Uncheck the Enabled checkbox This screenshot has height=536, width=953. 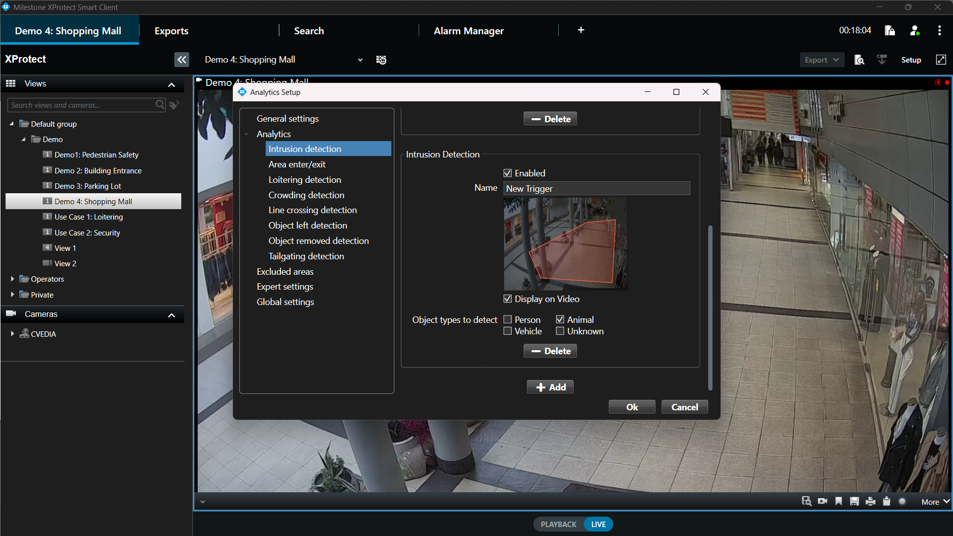point(508,173)
